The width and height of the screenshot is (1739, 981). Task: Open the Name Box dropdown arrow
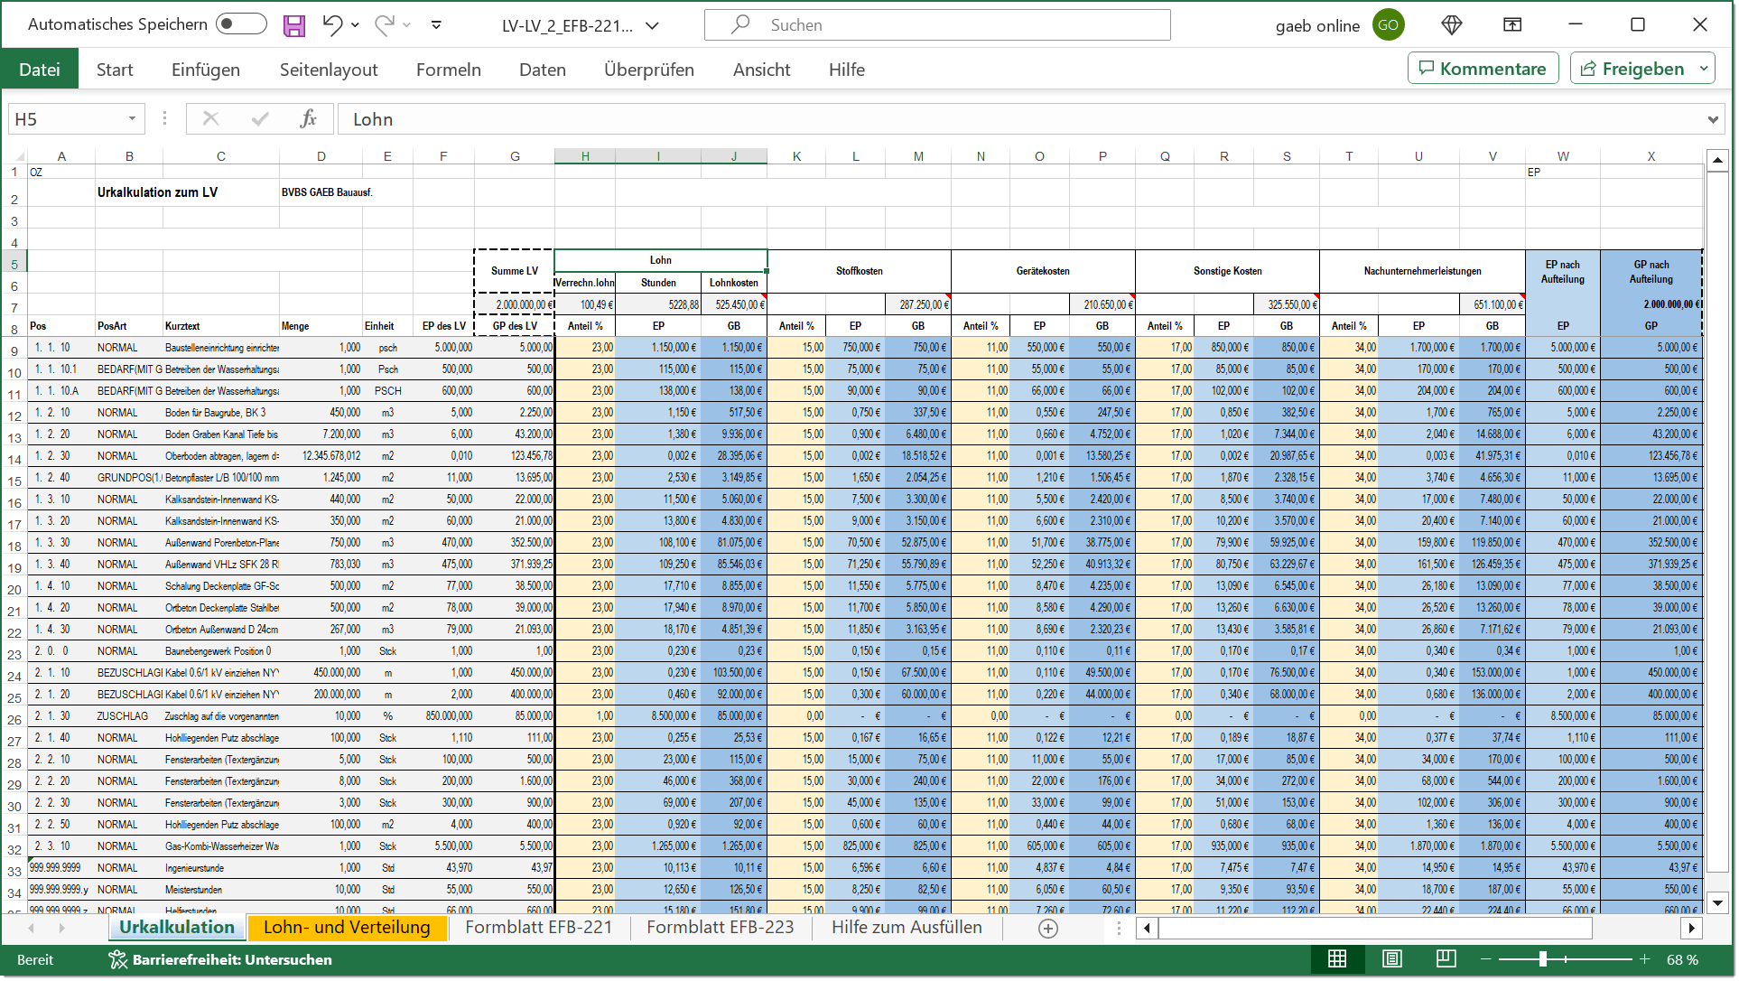coord(132,119)
